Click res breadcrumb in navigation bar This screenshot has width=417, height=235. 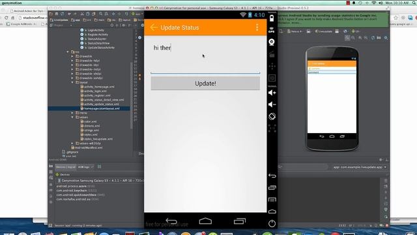point(111,20)
